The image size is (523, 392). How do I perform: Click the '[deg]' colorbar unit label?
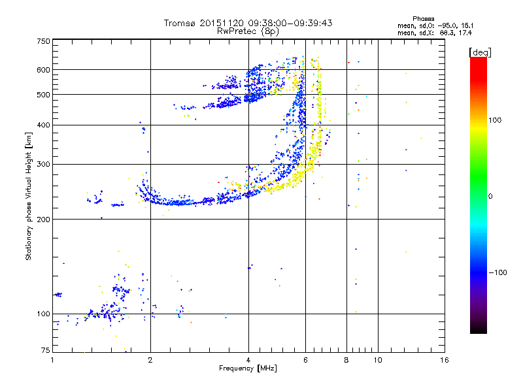click(x=480, y=52)
